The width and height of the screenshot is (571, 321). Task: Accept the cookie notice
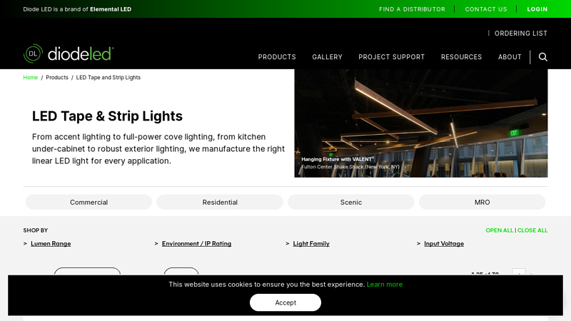click(x=285, y=302)
